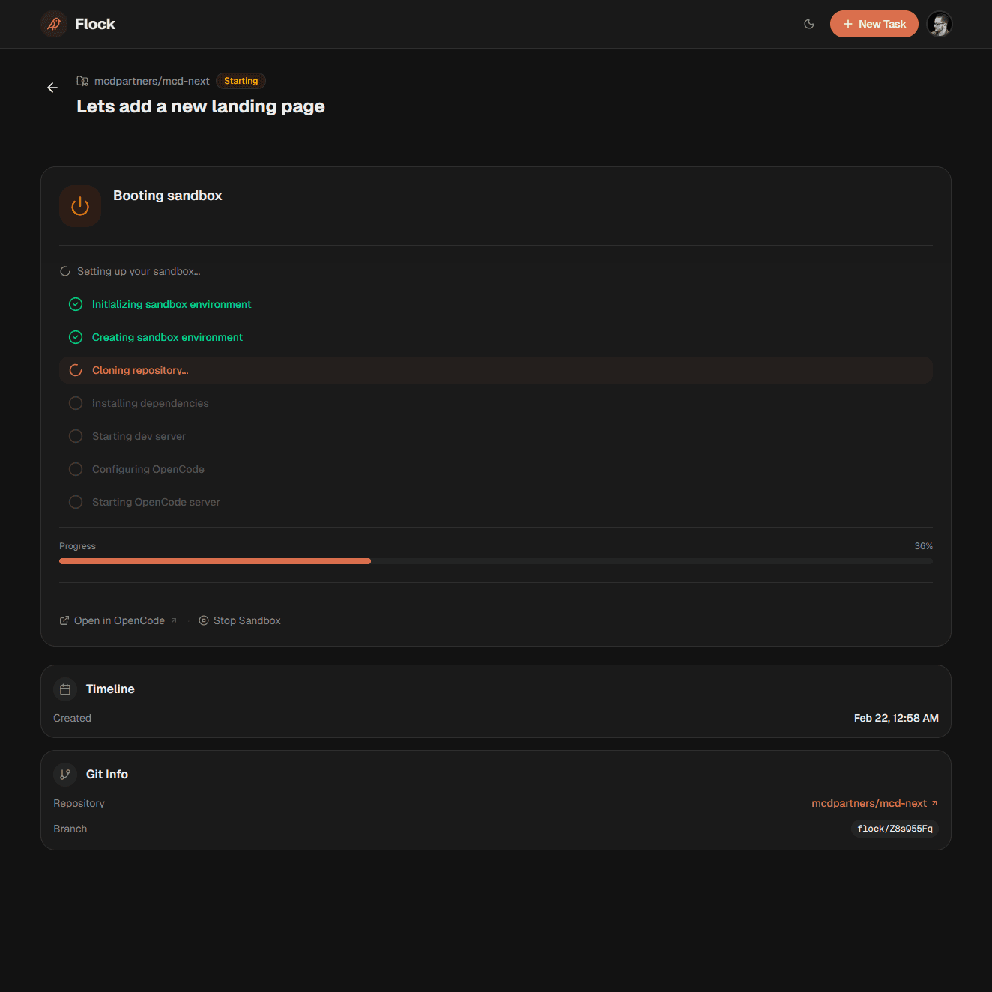Click the Stop Sandbox target icon
Viewport: 992px width, 992px height.
tap(204, 620)
